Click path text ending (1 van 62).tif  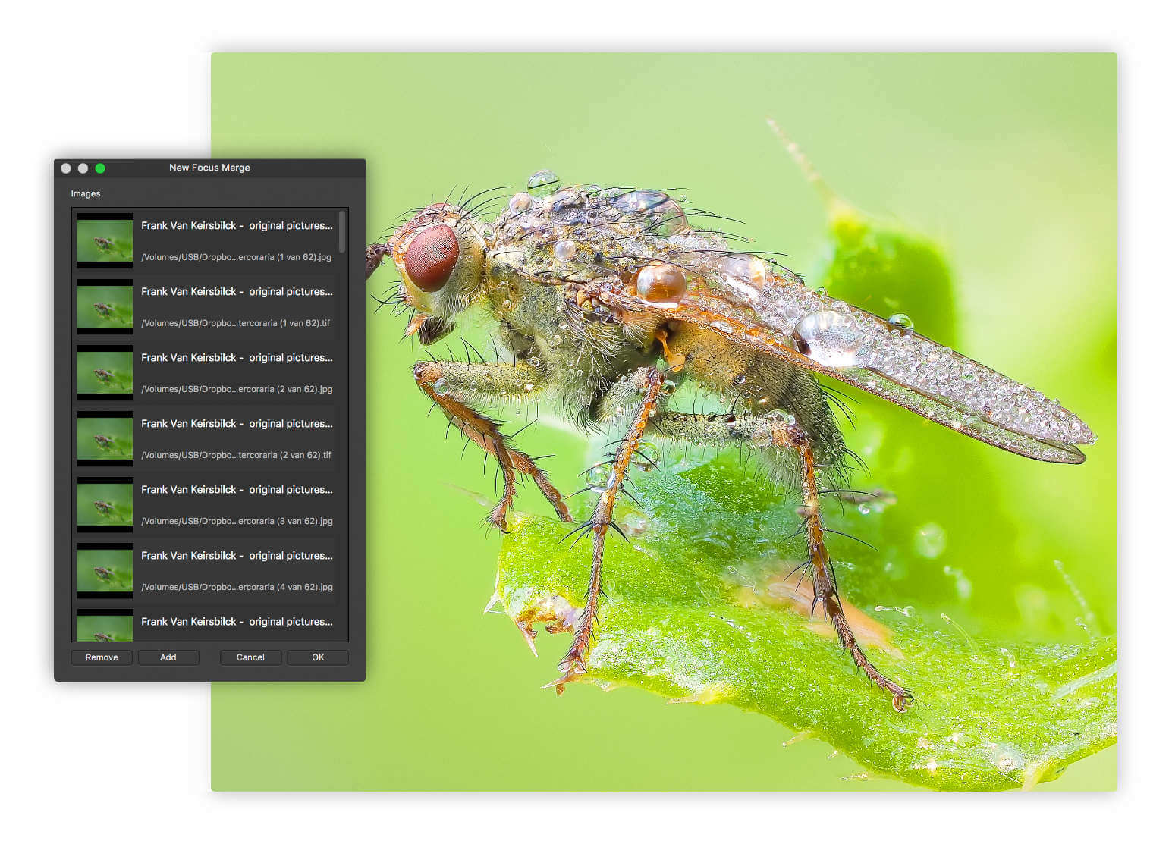(236, 323)
